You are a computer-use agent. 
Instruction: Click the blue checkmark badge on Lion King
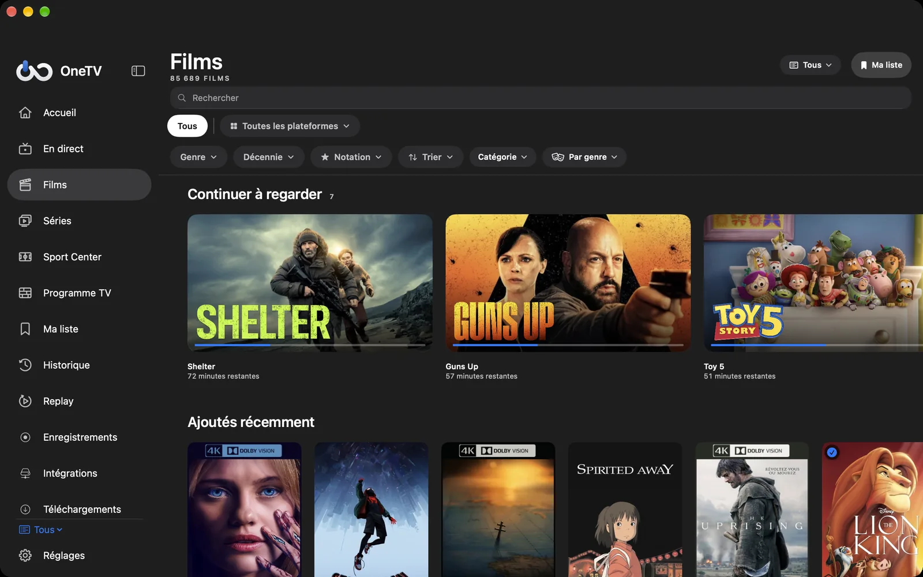832,452
